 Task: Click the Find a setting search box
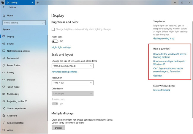(24, 23)
